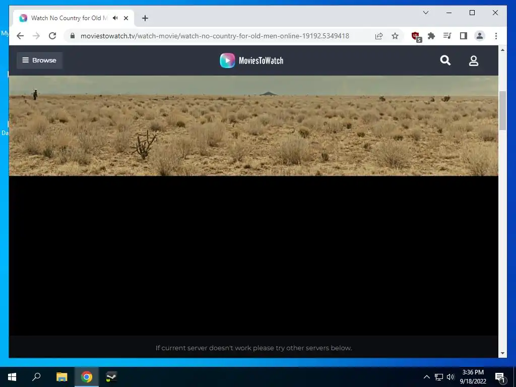Open the taskbar search icon
Screen dimensions: 516x387
click(36, 377)
